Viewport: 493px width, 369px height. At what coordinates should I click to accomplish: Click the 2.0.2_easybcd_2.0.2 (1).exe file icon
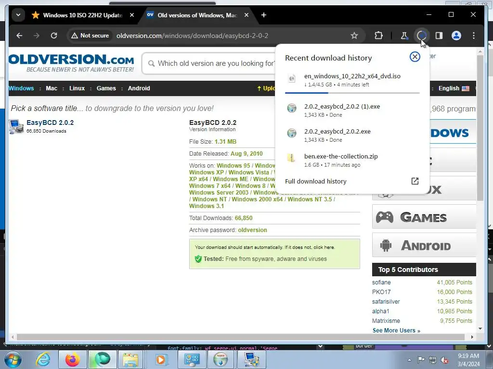pyautogui.click(x=292, y=108)
